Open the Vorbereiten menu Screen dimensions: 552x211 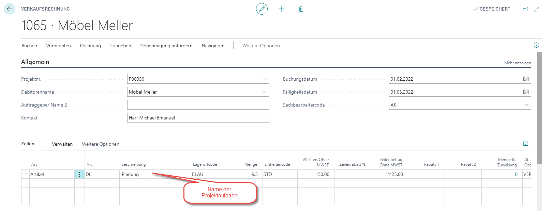(58, 46)
